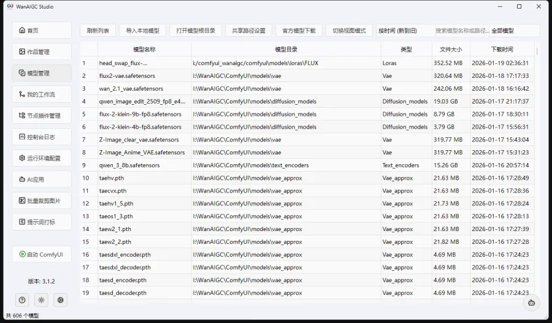Viewport: 552px width, 323px height.
Task: Select taesd_encoder.pth model name
Action: [123, 280]
